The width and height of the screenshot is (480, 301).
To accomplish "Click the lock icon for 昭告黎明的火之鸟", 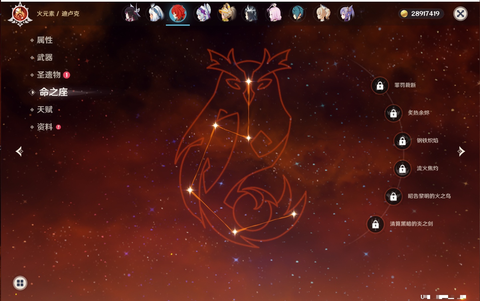I will pyautogui.click(x=393, y=196).
